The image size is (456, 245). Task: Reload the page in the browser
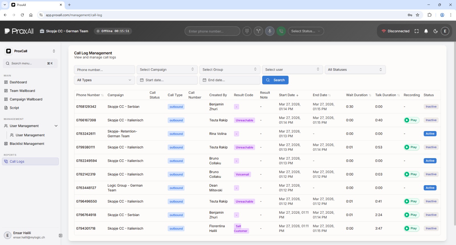point(22,15)
